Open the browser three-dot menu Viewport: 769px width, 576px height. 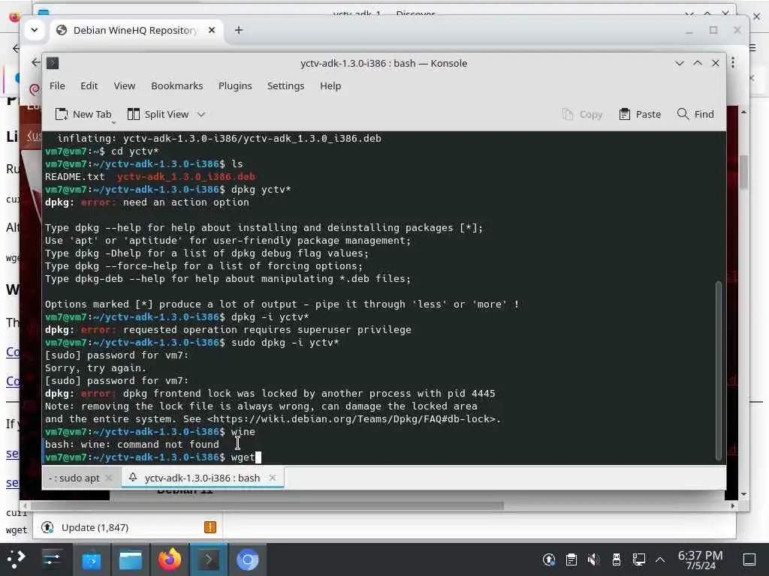click(x=733, y=63)
